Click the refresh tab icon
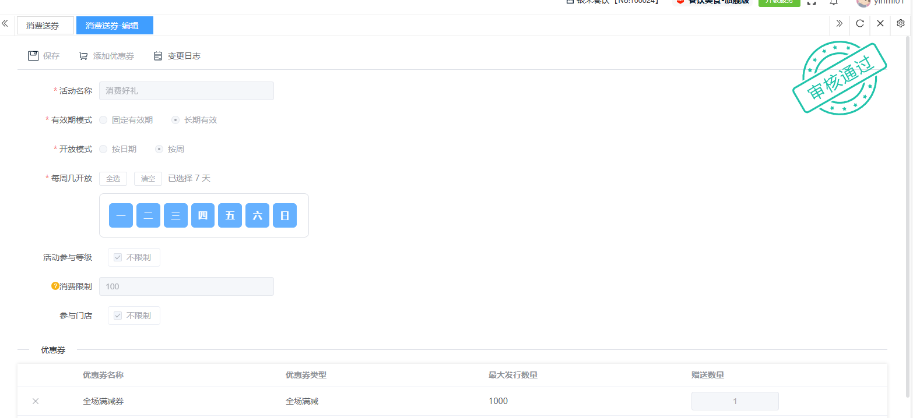This screenshot has width=913, height=418. click(x=859, y=24)
